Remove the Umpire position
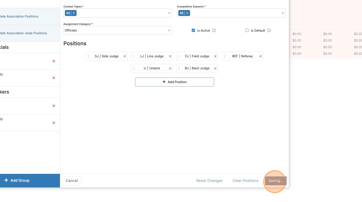 tap(170, 68)
